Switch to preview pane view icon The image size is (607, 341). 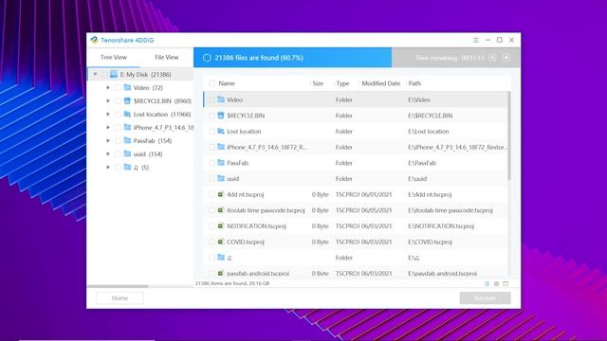(506, 283)
